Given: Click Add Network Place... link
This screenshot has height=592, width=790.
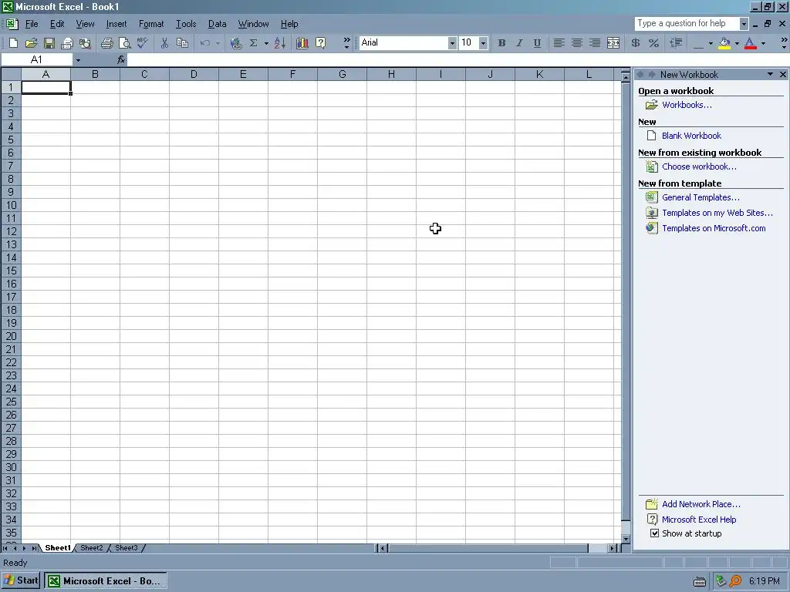Looking at the screenshot, I should [x=701, y=504].
